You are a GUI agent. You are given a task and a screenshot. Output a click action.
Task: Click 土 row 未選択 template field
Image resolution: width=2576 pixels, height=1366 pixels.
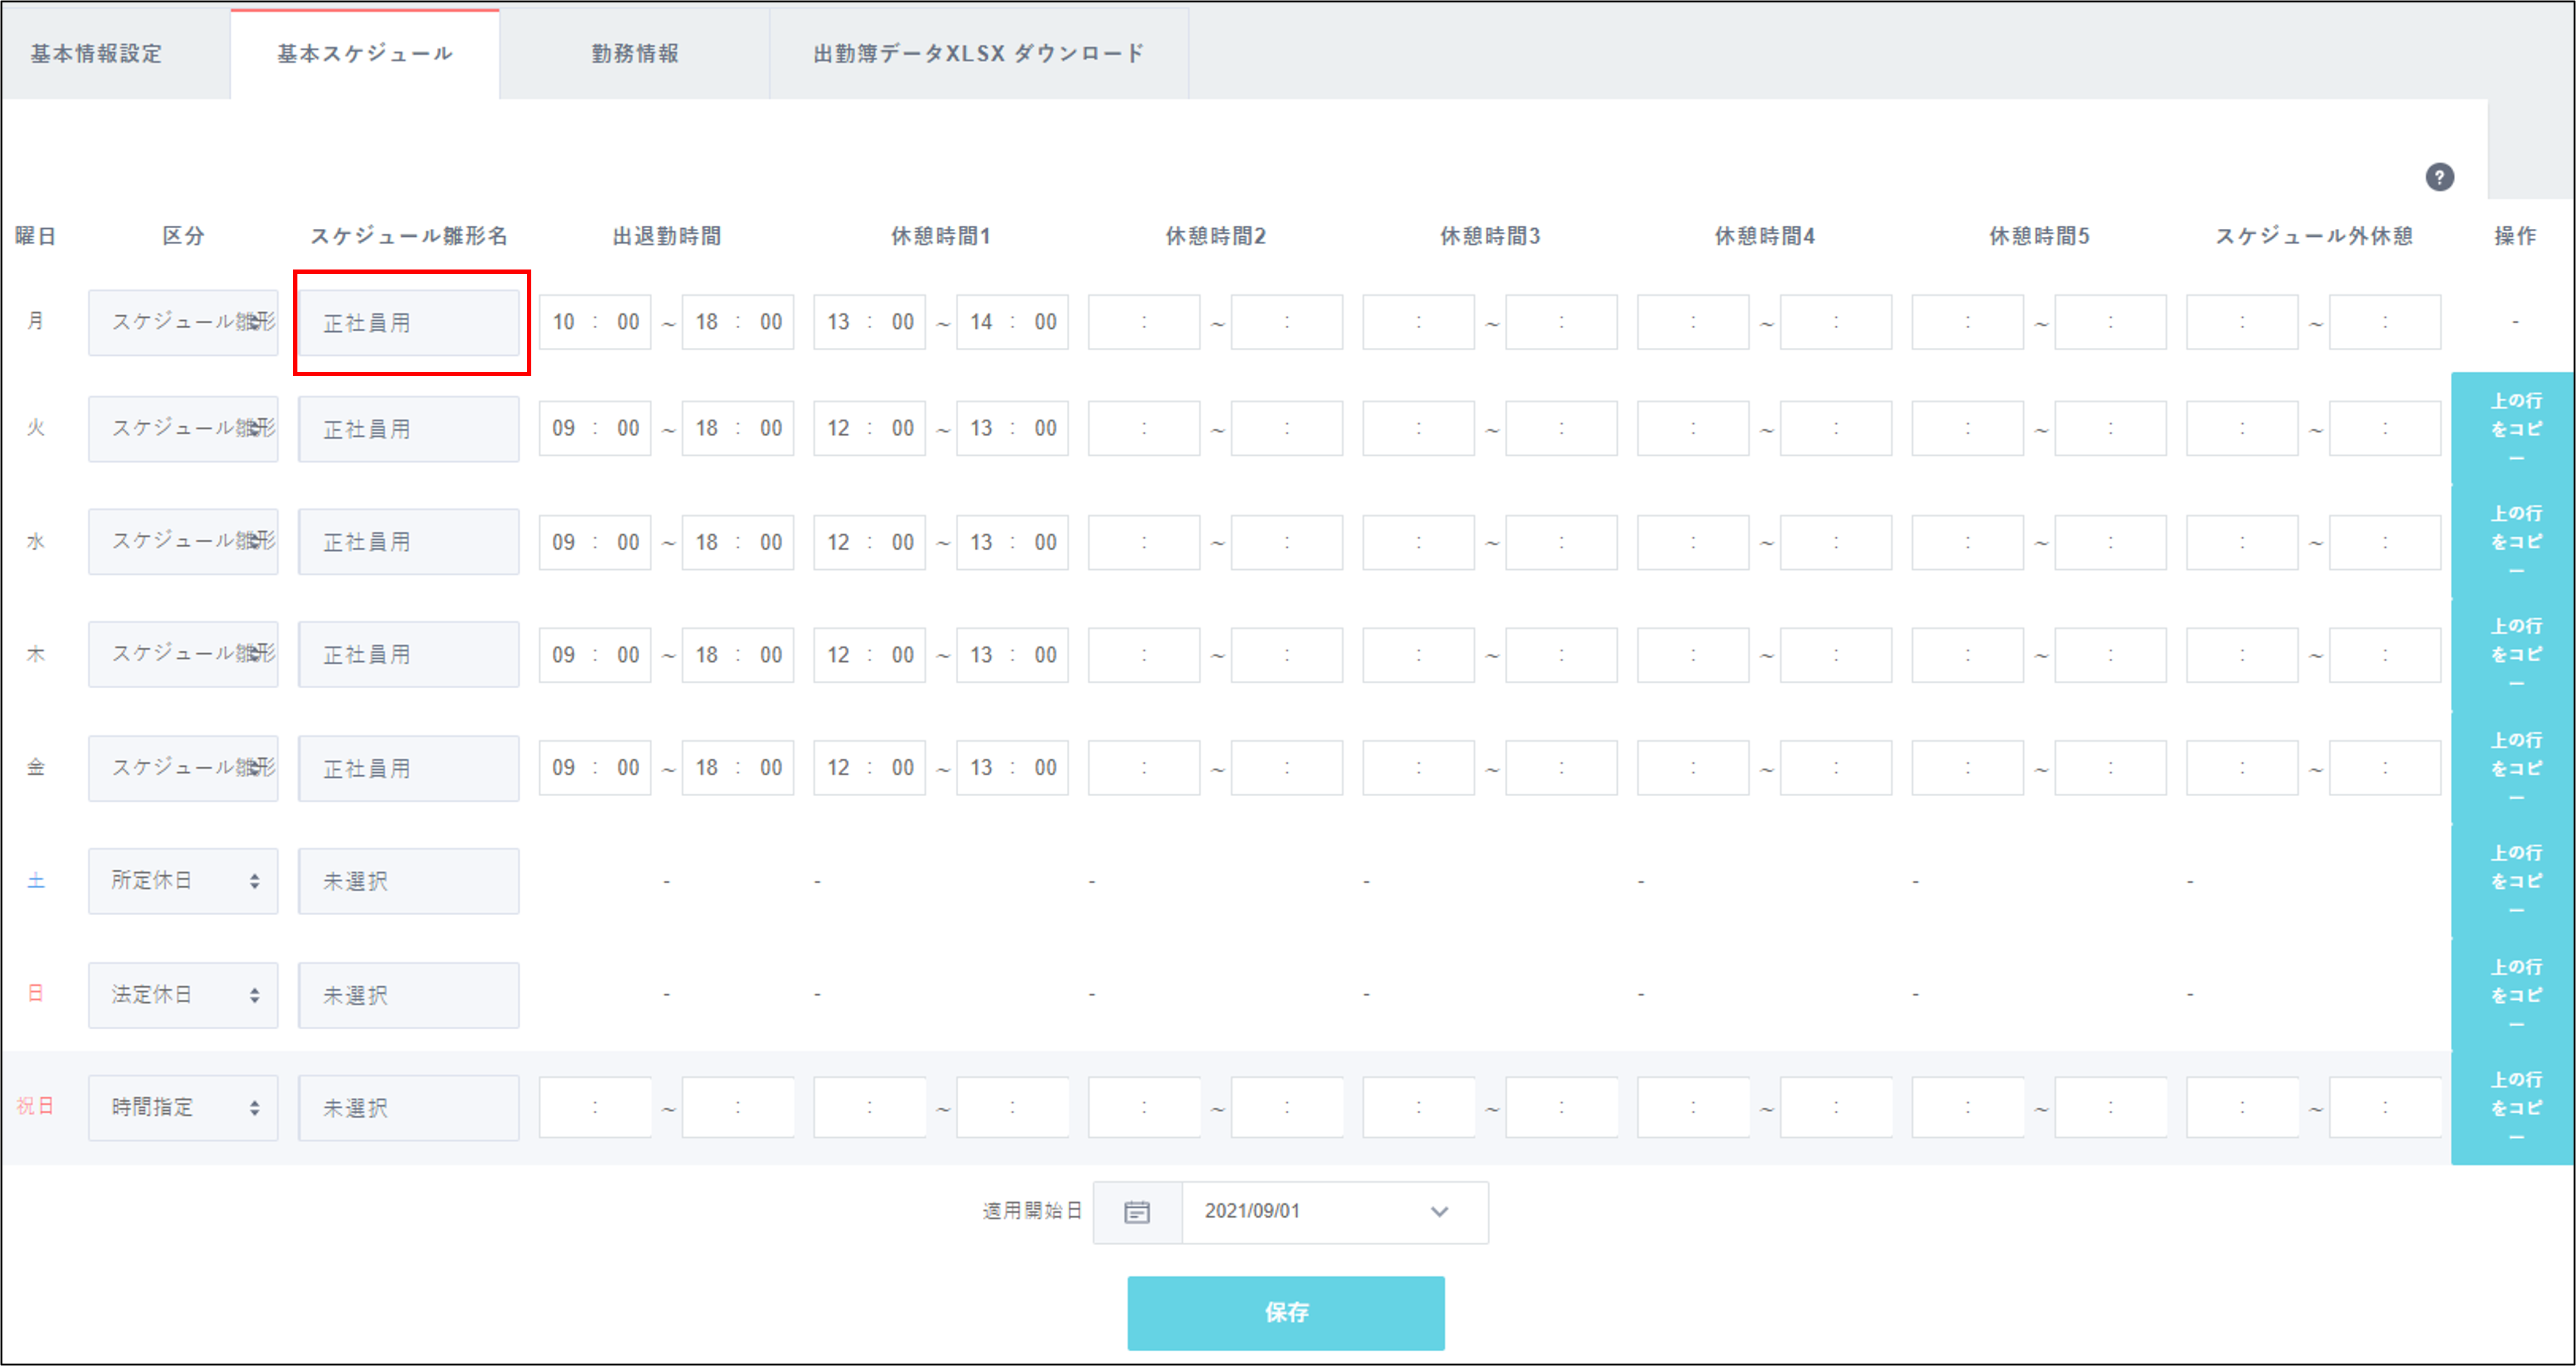click(x=409, y=881)
